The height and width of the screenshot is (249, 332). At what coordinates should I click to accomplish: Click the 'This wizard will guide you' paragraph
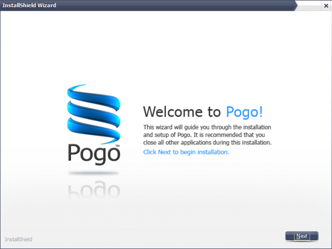pyautogui.click(x=207, y=135)
